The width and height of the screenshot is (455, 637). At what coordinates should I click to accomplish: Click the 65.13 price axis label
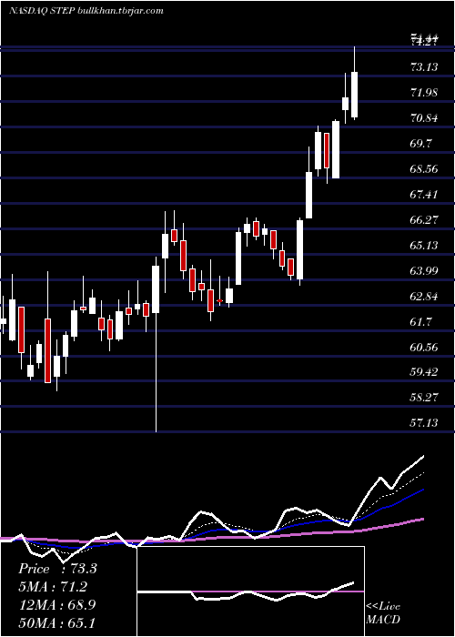coord(425,246)
